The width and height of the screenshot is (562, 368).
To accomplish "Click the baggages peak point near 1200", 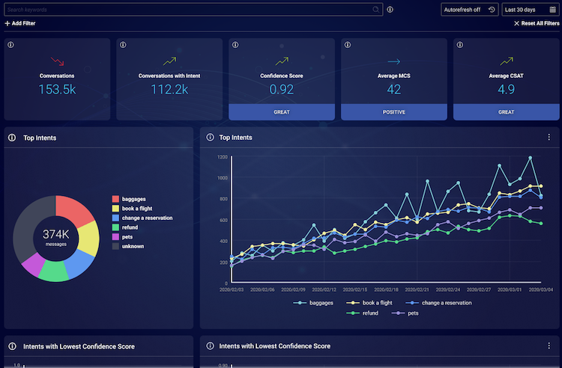I will 530,158.
